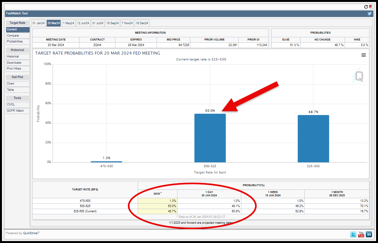Open Dot Plot Table in sidebar
This screenshot has height=243, width=378.
coord(18,90)
